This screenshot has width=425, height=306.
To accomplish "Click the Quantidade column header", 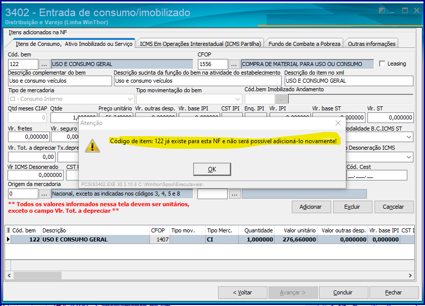I will (256, 230).
